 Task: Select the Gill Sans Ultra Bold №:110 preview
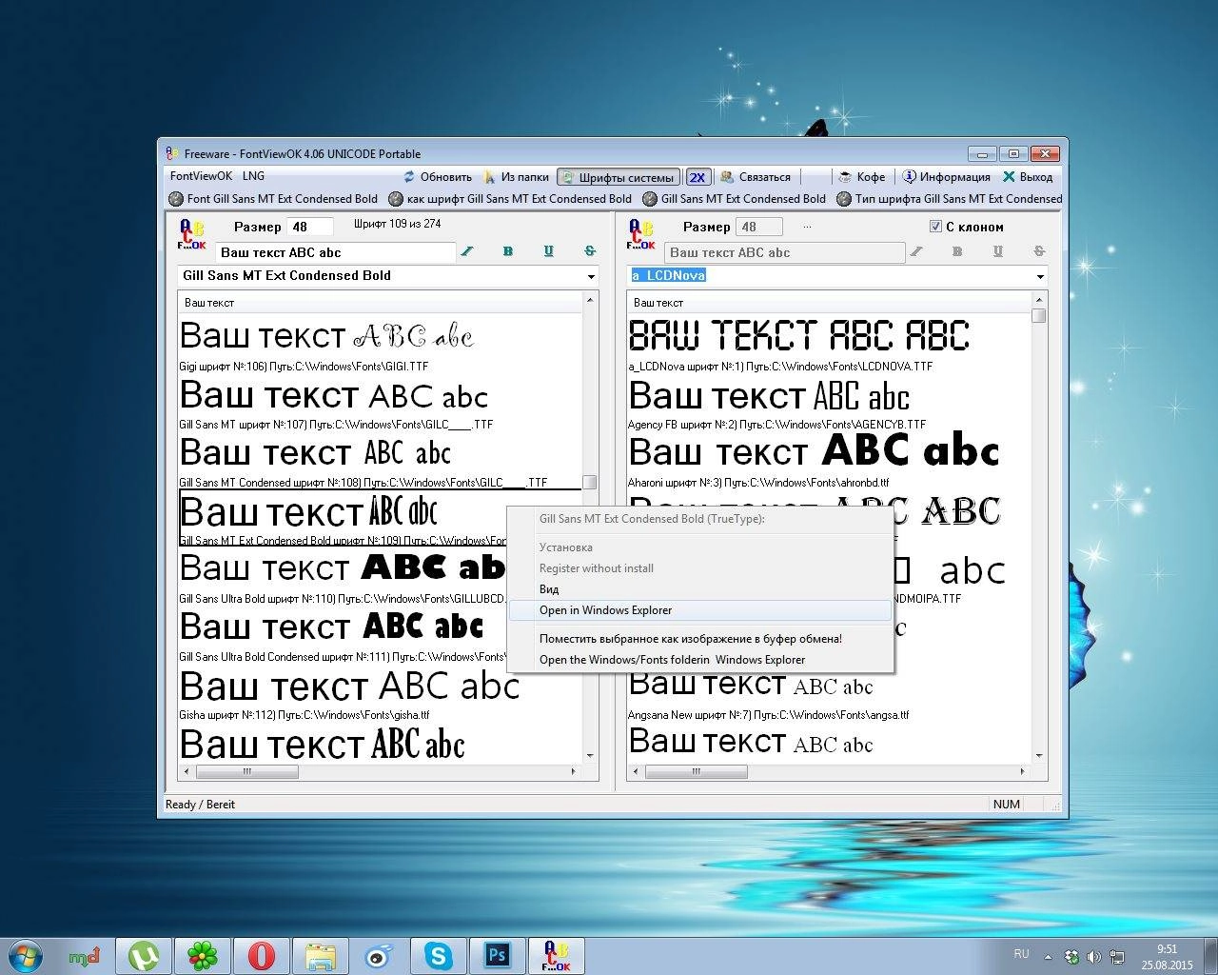pos(343,576)
